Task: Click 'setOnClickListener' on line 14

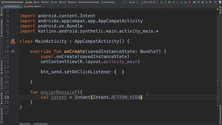Action: click(88, 72)
